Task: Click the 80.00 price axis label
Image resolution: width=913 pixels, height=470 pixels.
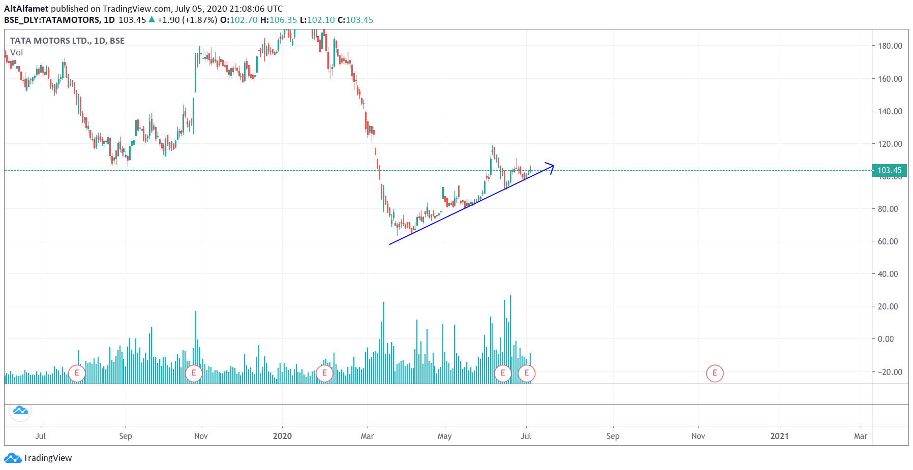Action: [888, 209]
